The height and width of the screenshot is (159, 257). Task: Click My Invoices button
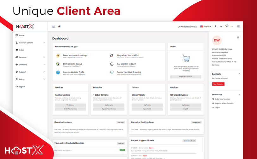click(x=185, y=105)
